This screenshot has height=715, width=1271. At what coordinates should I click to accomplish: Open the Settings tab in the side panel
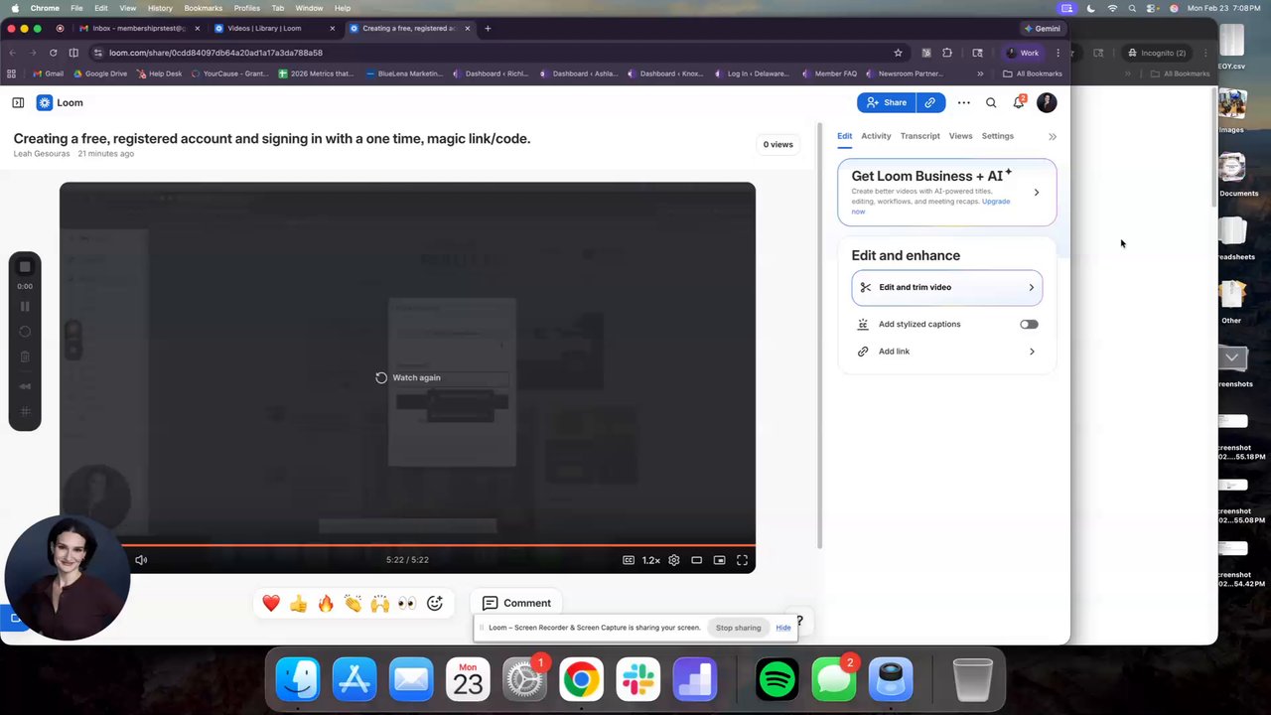(x=998, y=136)
